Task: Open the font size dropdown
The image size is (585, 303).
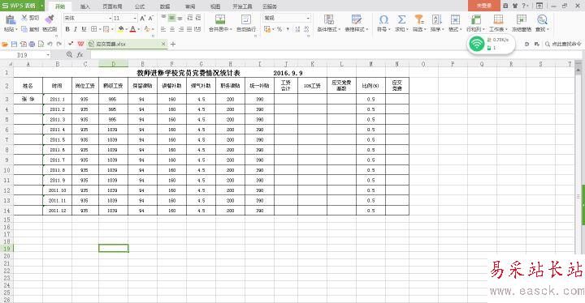Action: [135, 19]
